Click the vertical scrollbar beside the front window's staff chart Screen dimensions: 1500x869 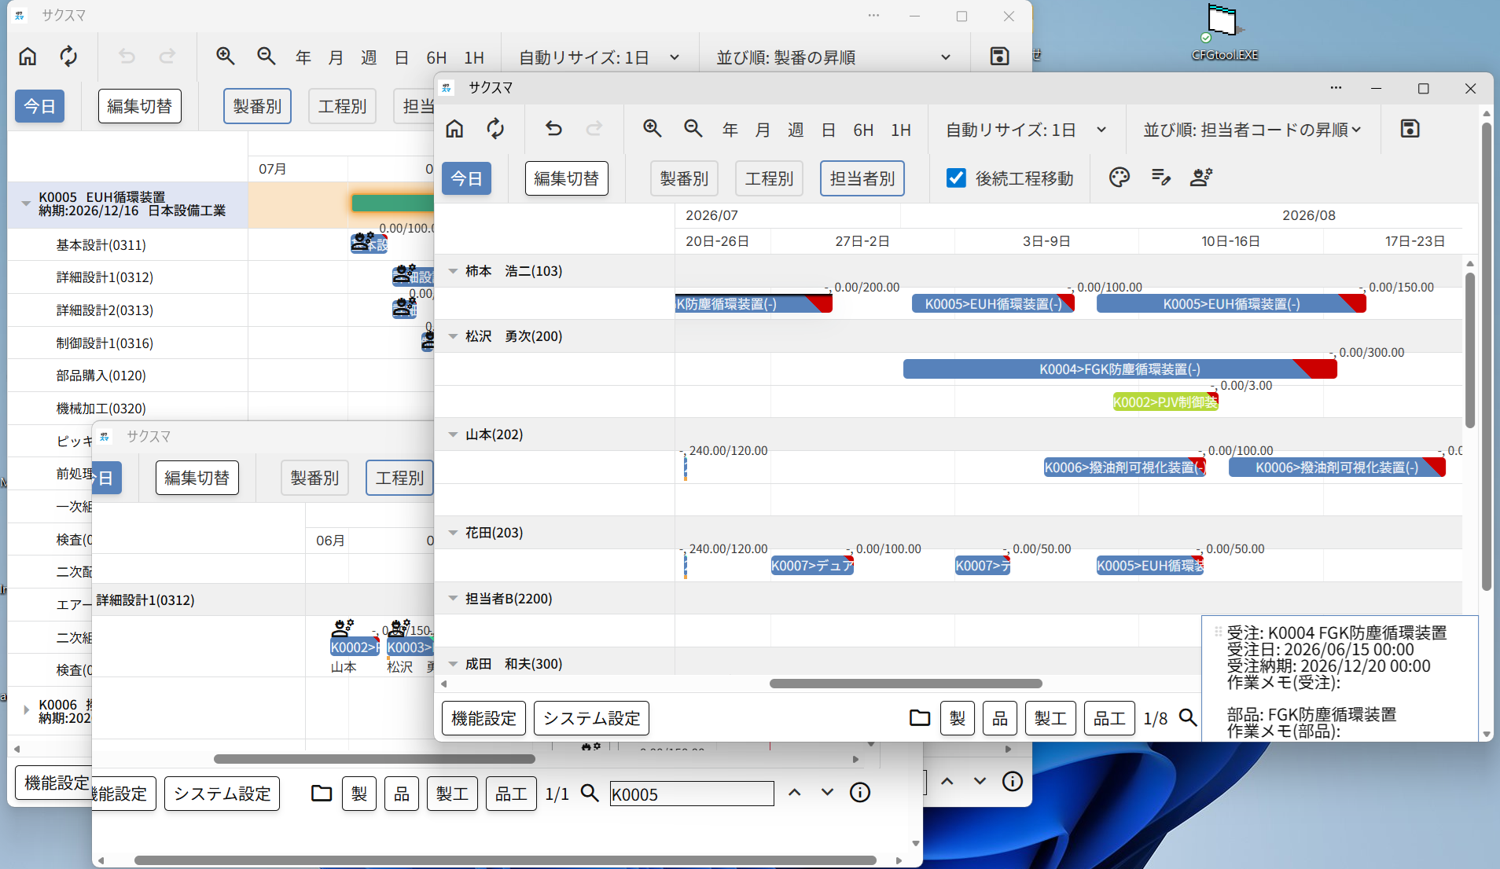1470,350
